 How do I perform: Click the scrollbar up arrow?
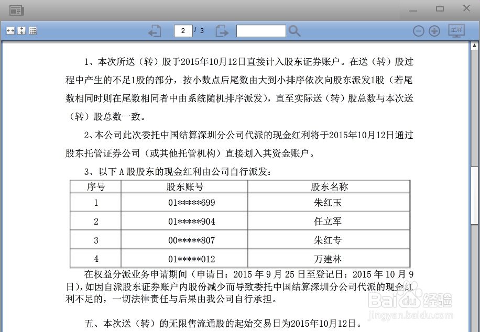(474, 46)
